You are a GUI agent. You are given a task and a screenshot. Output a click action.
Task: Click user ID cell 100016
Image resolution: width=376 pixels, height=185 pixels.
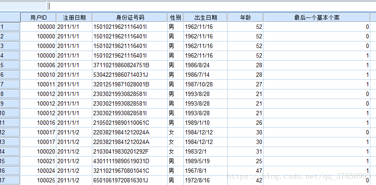click(x=39, y=123)
